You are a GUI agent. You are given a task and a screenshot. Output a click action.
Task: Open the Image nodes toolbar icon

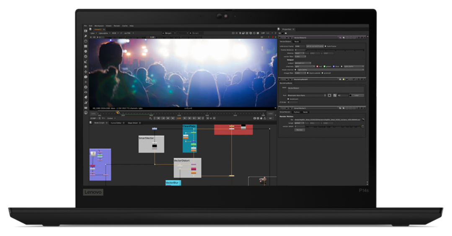point(86,31)
